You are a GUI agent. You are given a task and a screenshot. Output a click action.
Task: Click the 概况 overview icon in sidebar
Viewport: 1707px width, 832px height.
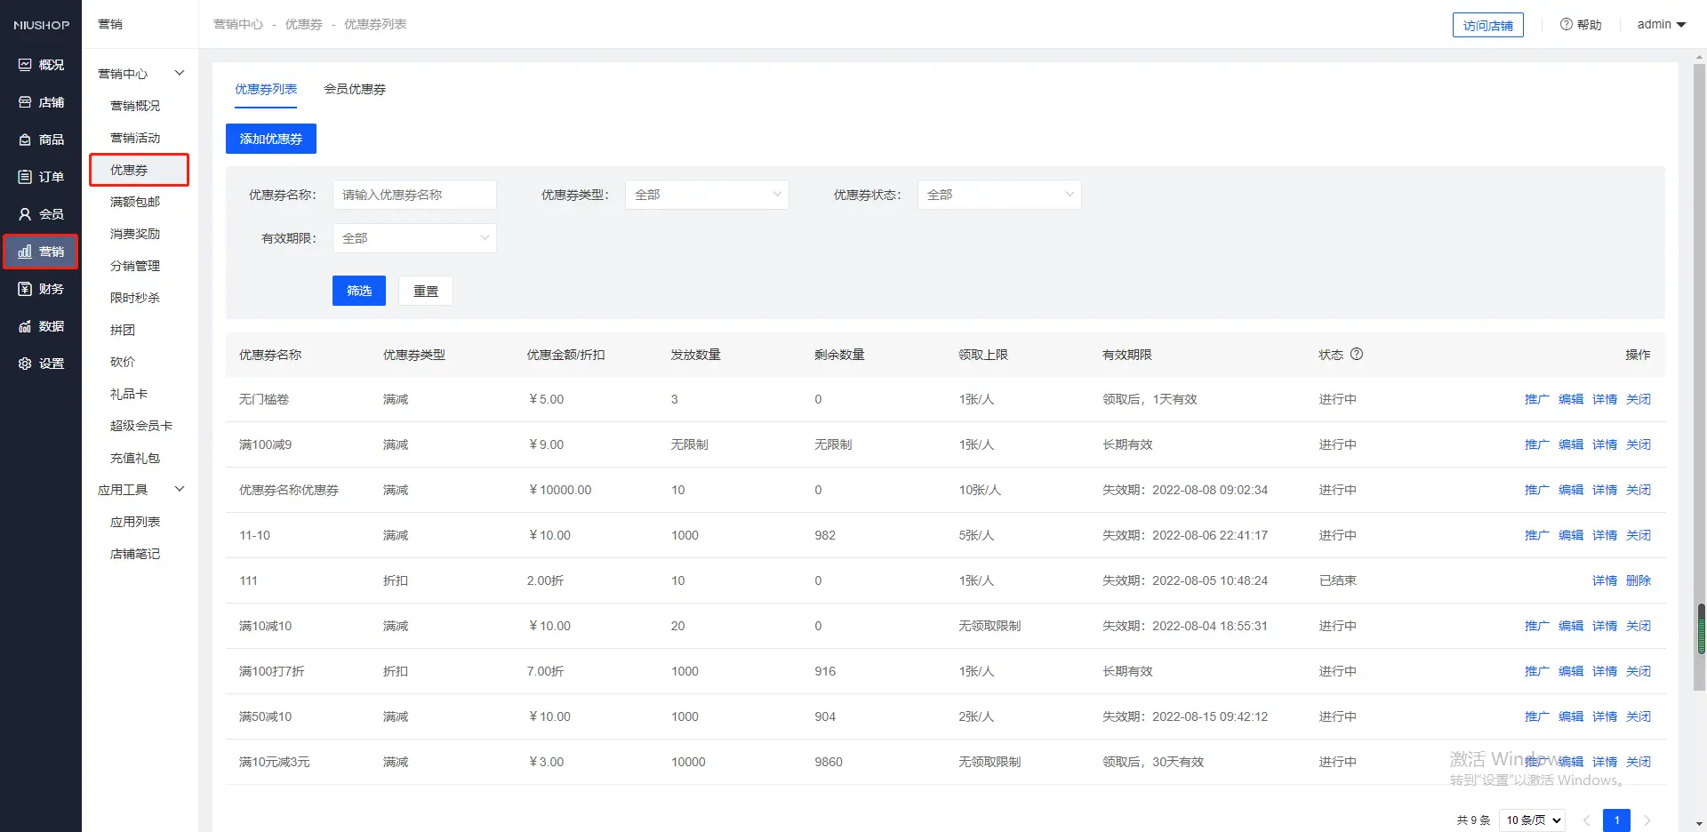coord(25,65)
